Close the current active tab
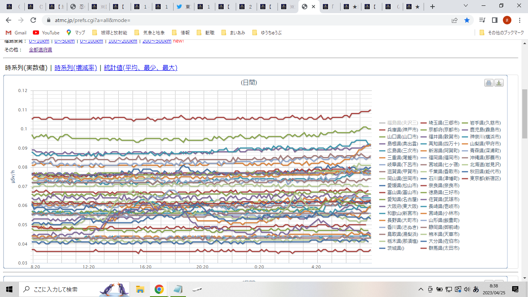528x297 pixels. click(x=313, y=7)
